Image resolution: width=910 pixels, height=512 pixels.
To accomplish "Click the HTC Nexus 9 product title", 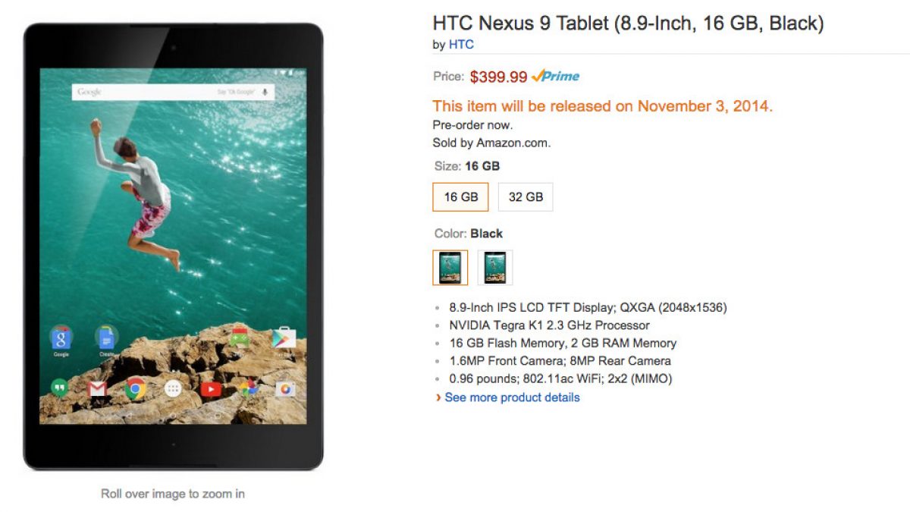I will [x=628, y=24].
